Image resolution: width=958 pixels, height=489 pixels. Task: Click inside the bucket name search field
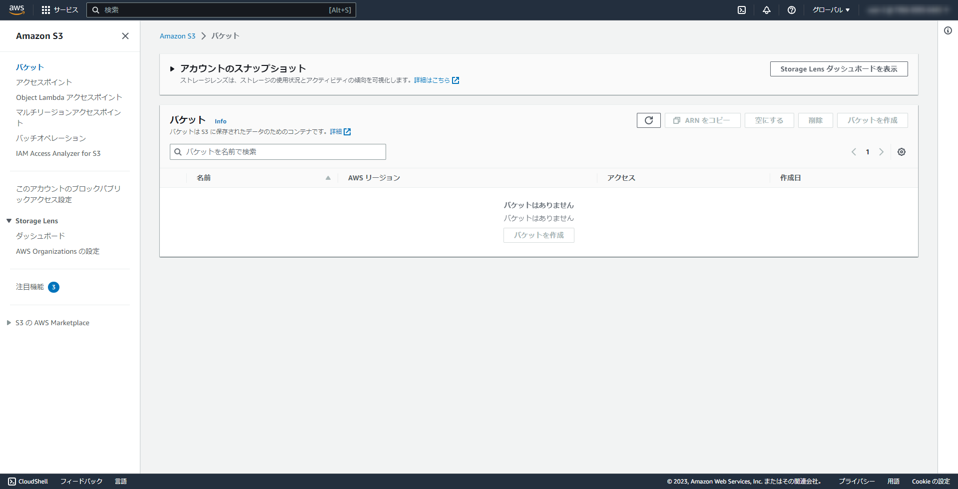tap(278, 151)
